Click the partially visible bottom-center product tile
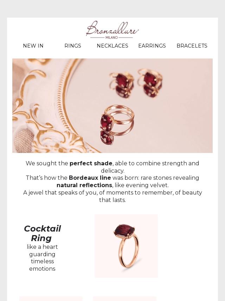Viewport: 225px width, 301px height. [124, 299]
